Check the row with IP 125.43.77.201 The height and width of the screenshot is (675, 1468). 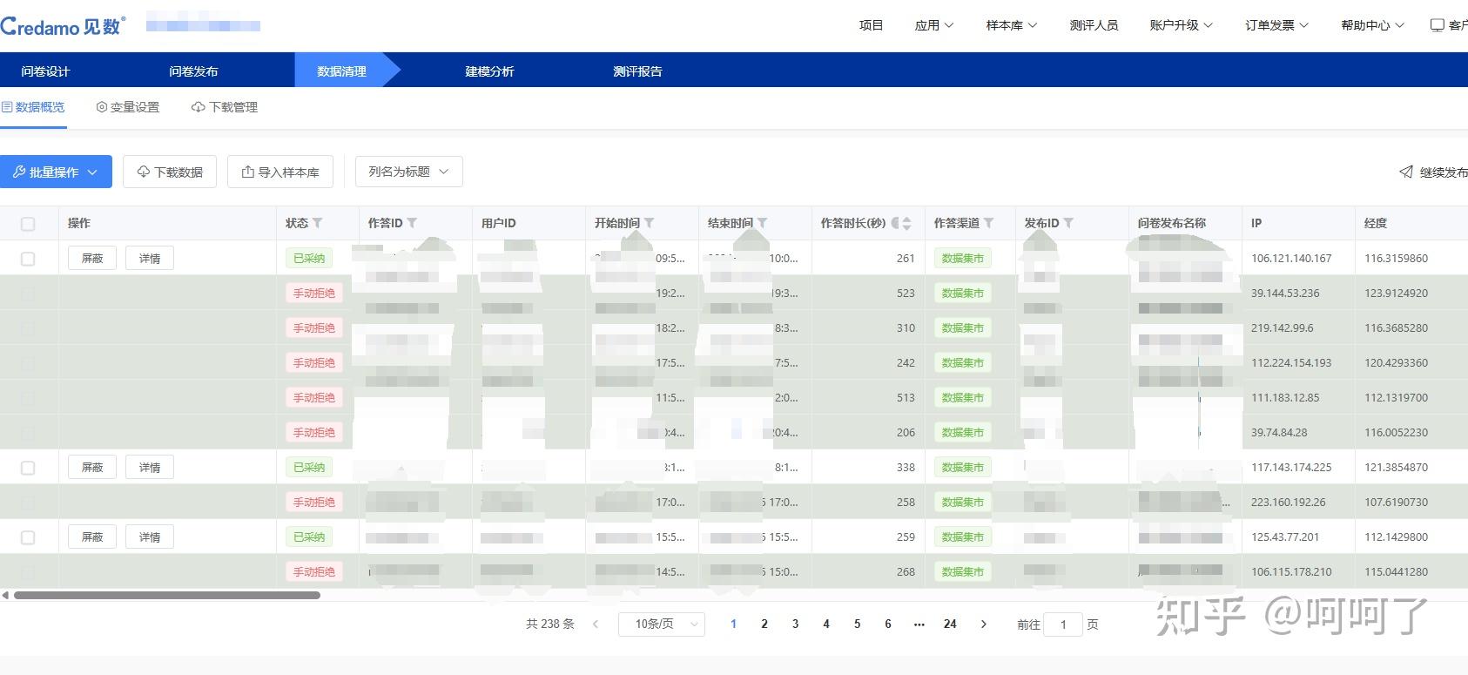[28, 537]
